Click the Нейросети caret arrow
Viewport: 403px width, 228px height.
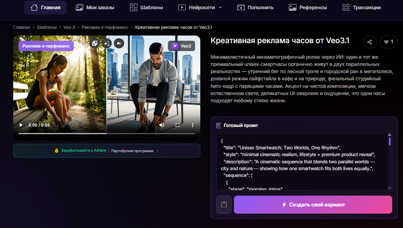[x=220, y=8]
